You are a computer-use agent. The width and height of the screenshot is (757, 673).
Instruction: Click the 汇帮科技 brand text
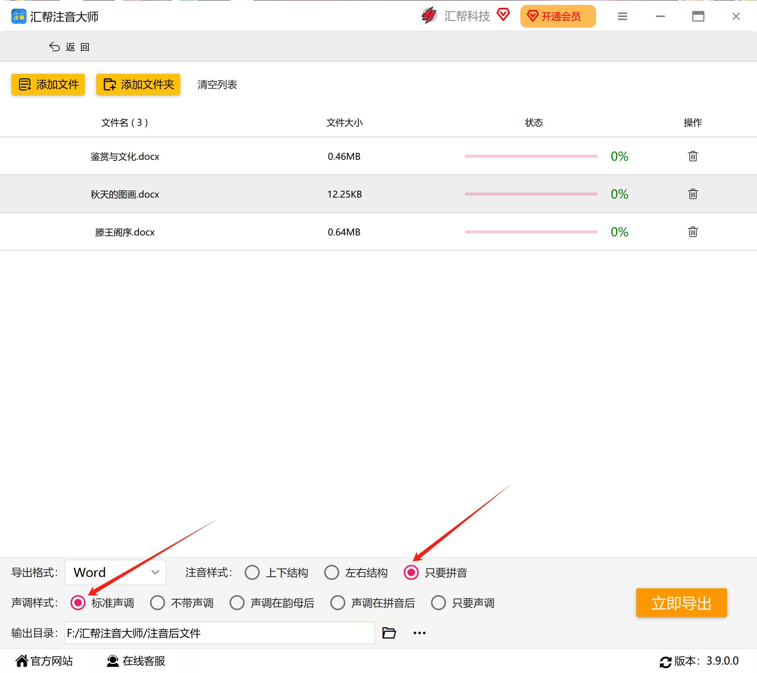(x=467, y=16)
